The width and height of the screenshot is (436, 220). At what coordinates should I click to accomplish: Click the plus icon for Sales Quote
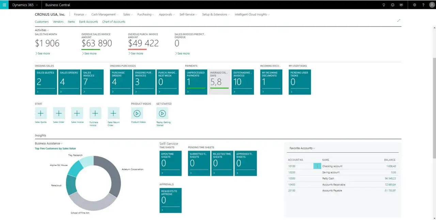point(41,113)
